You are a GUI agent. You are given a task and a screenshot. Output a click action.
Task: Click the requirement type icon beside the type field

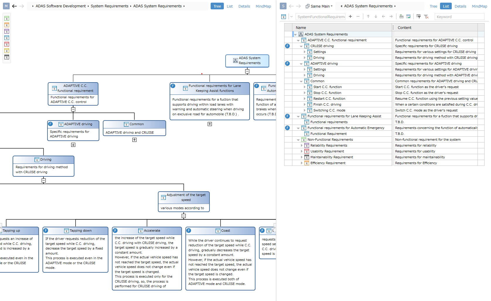point(284,17)
